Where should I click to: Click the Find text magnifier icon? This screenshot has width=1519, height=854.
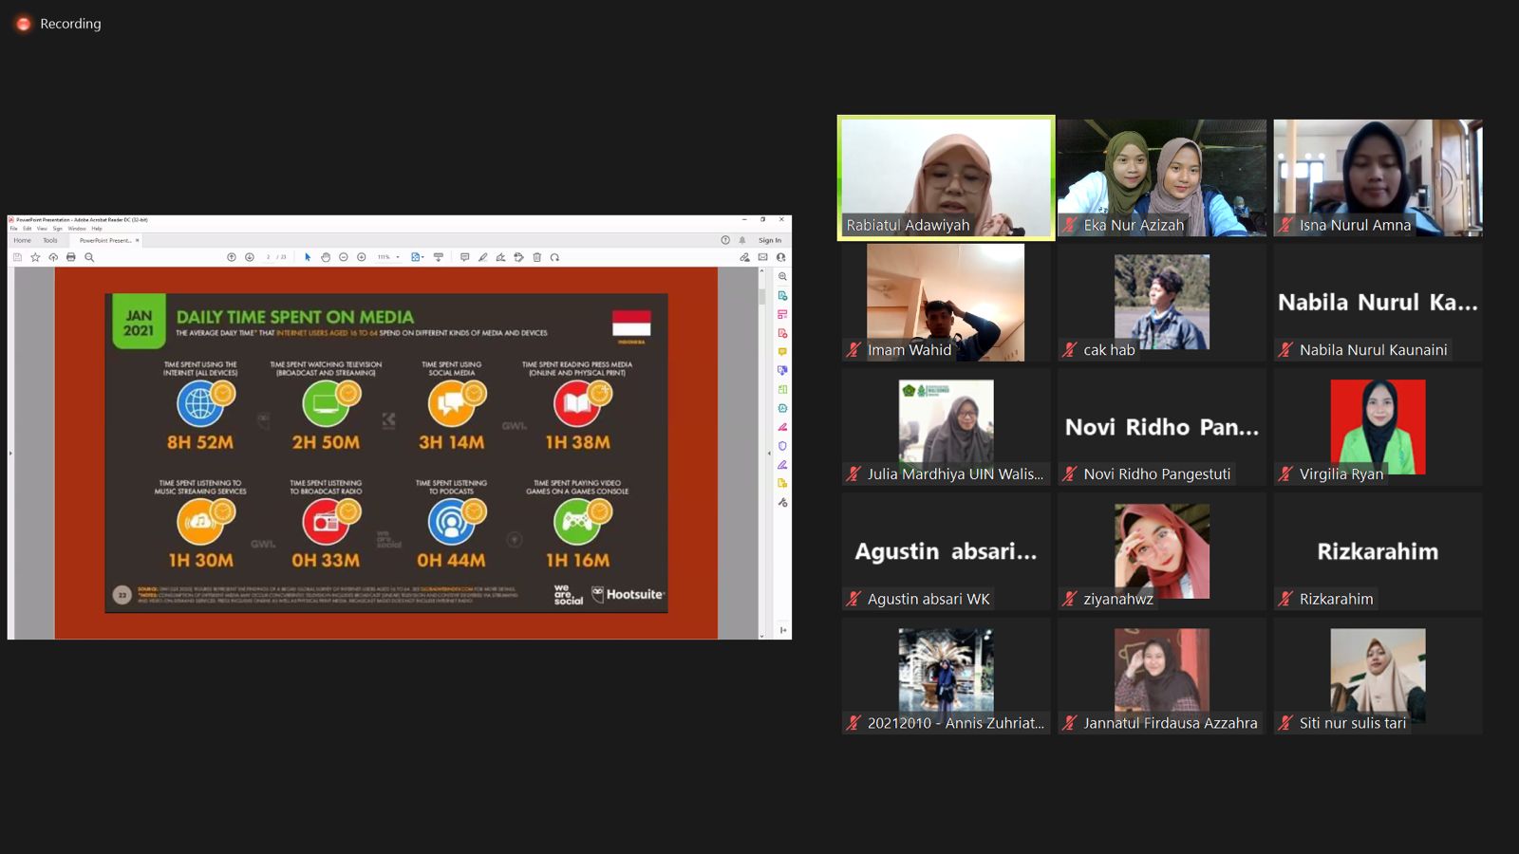pyautogui.click(x=89, y=257)
